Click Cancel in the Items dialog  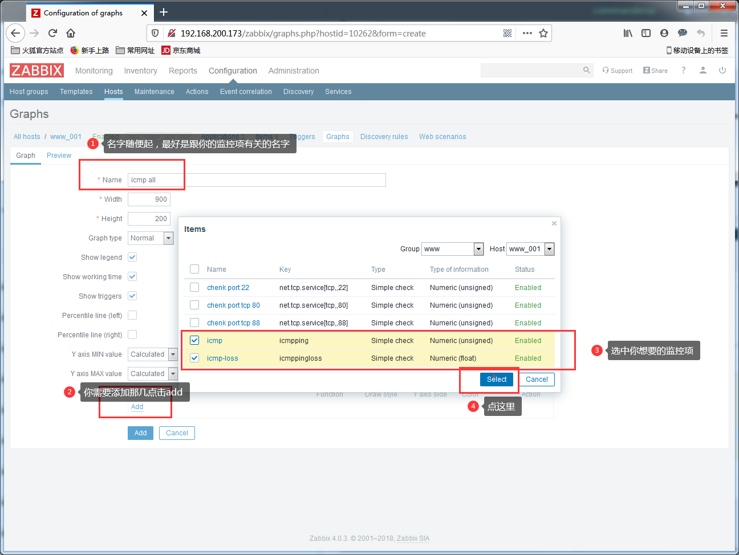point(537,379)
